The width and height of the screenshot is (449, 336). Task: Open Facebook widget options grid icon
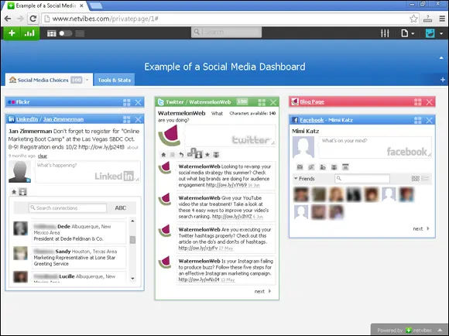pos(418,120)
